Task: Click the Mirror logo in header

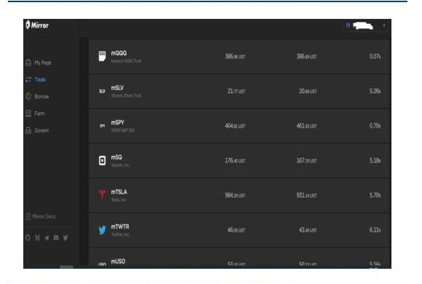Action: click(x=37, y=25)
